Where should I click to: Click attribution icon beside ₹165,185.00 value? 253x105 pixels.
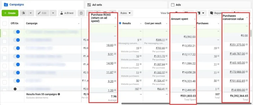[247, 63]
